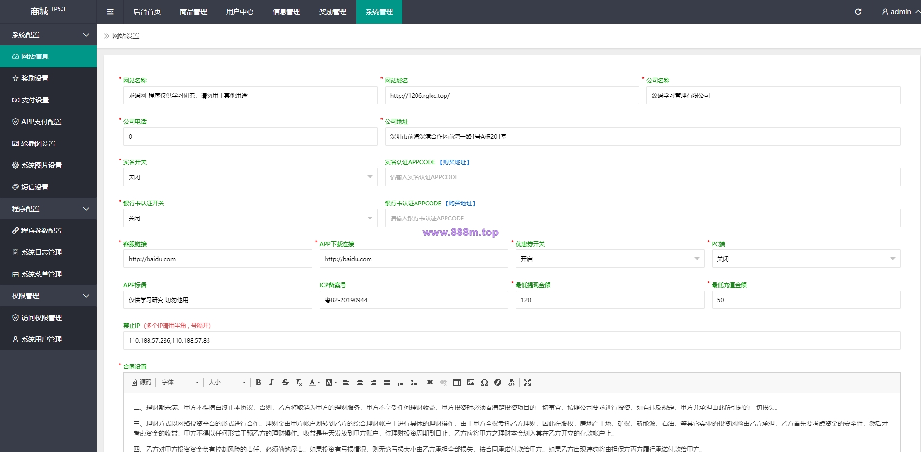921x452 pixels.
Task: Click 购买地址 link beside 实名认证APPCODE
Action: click(455, 162)
